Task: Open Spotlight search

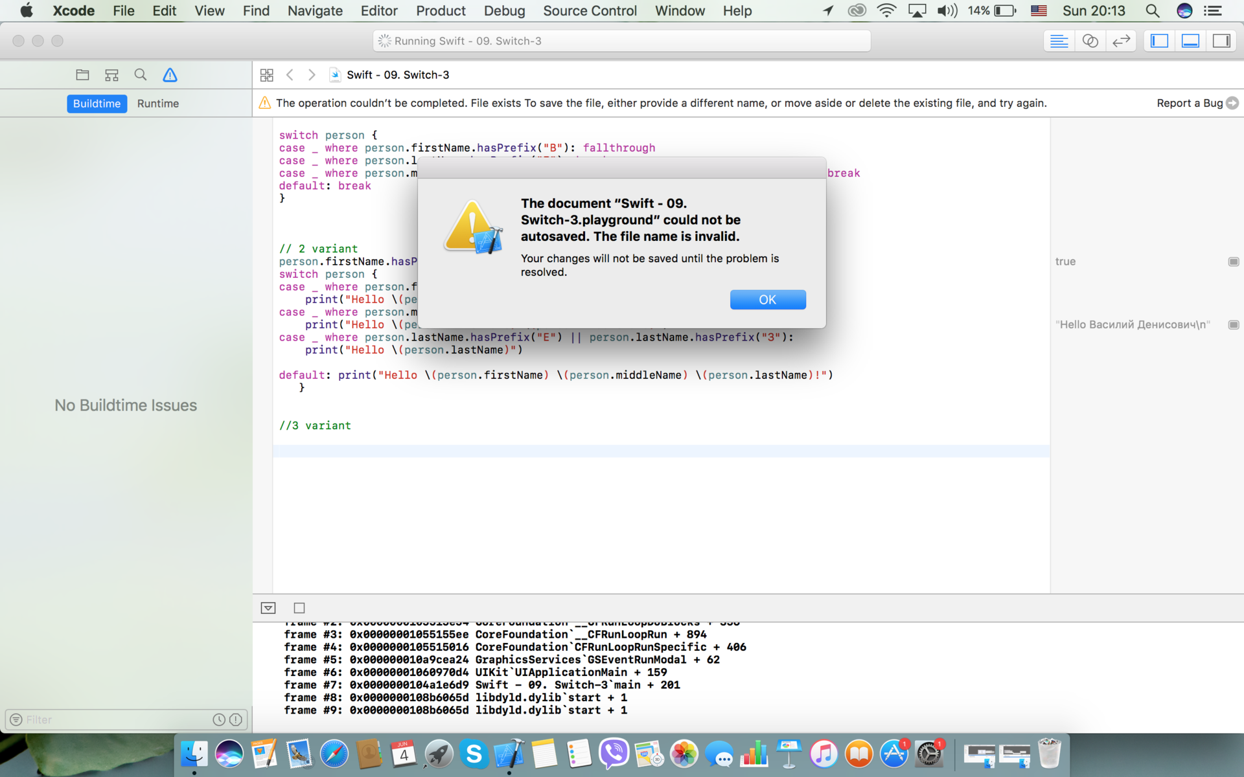Action: coord(1152,10)
